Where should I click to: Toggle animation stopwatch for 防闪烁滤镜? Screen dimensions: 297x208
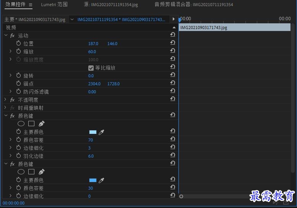pyautogui.click(x=19, y=91)
